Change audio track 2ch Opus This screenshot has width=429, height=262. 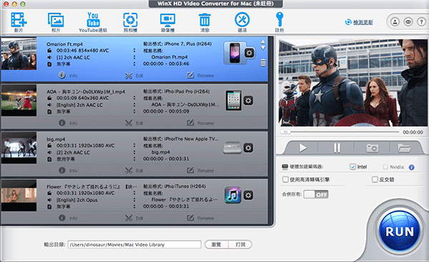pos(134,200)
